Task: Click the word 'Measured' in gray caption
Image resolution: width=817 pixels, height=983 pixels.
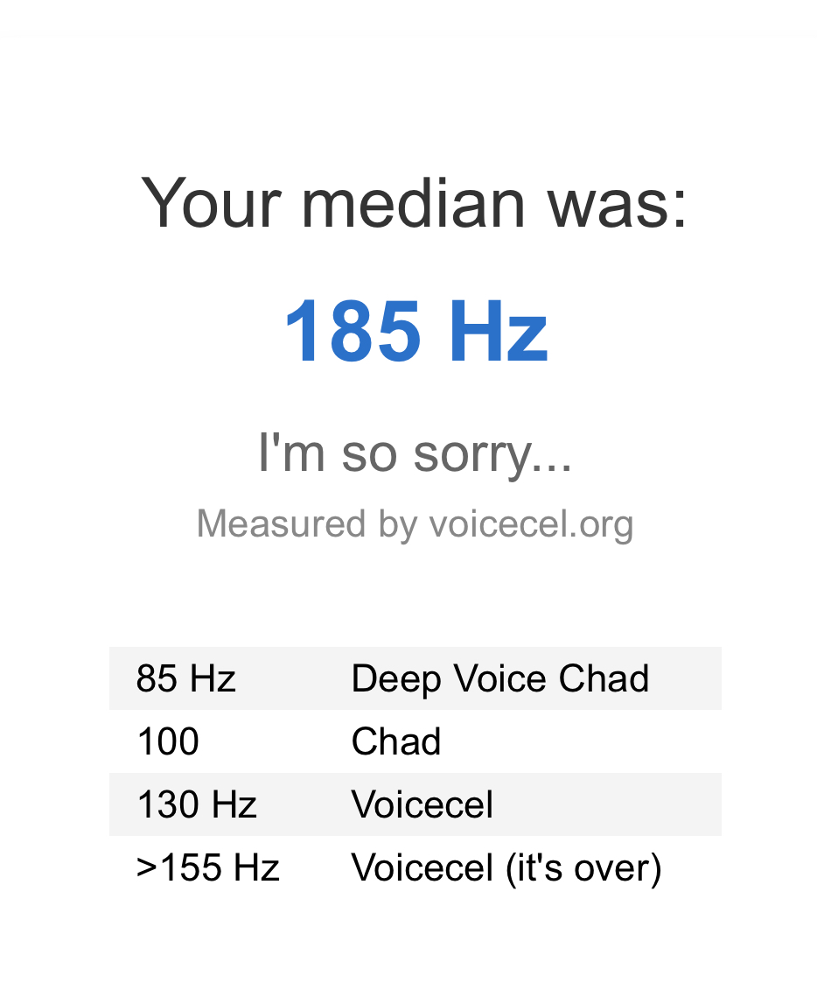Action: 281,523
